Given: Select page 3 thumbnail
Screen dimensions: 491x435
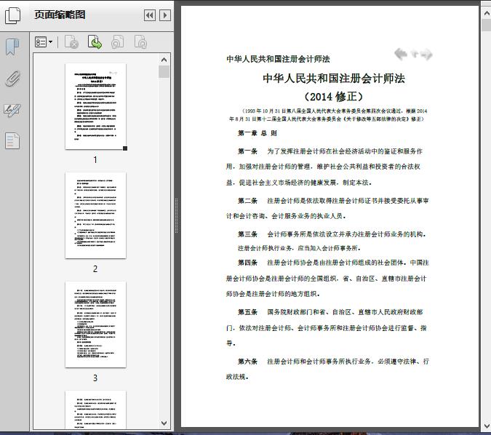Looking at the screenshot, I should (95, 324).
